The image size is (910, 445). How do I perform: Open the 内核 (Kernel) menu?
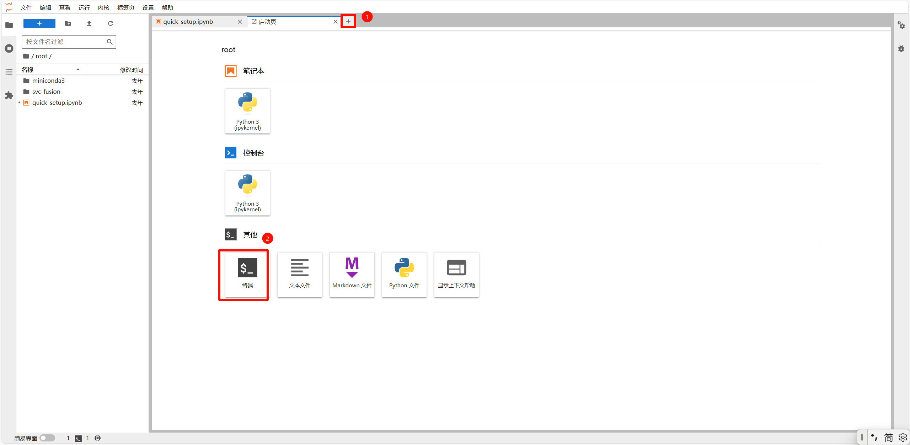coord(103,7)
